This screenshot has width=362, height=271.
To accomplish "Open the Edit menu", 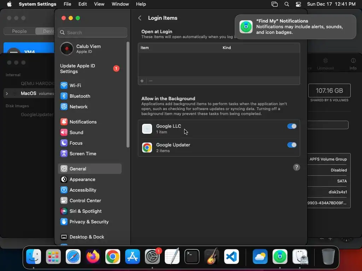I will [x=82, y=4].
